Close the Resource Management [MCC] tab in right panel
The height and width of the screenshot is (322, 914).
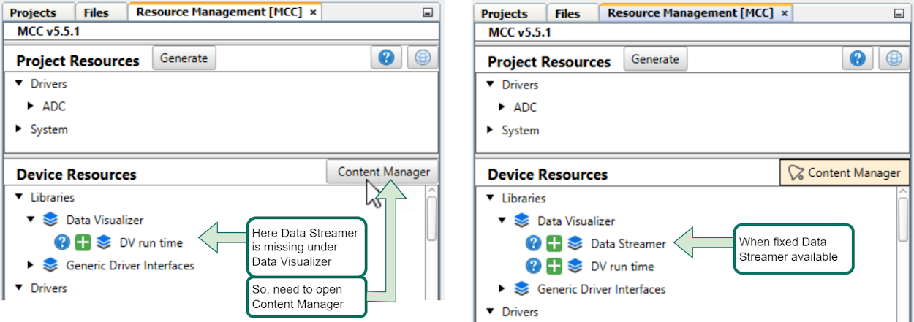[x=785, y=14]
